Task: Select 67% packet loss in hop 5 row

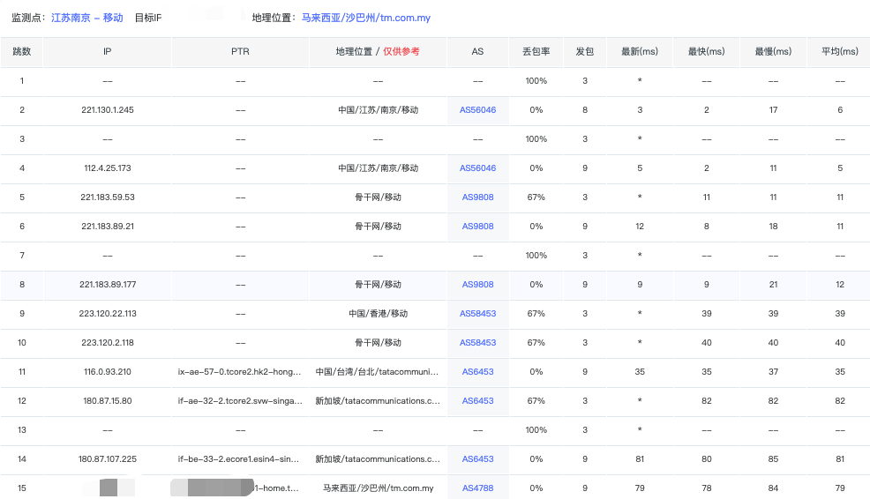Action: coord(536,197)
